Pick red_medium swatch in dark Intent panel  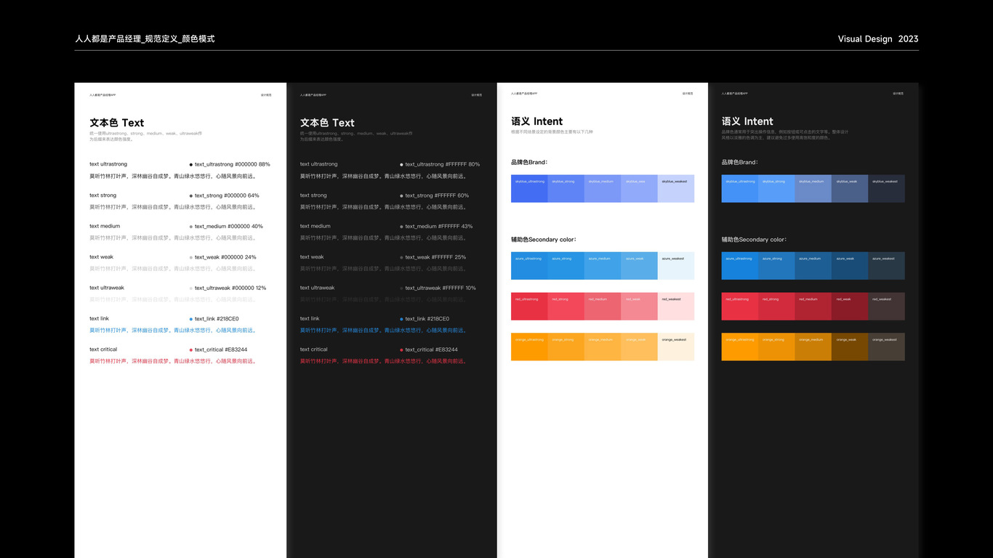tap(813, 306)
